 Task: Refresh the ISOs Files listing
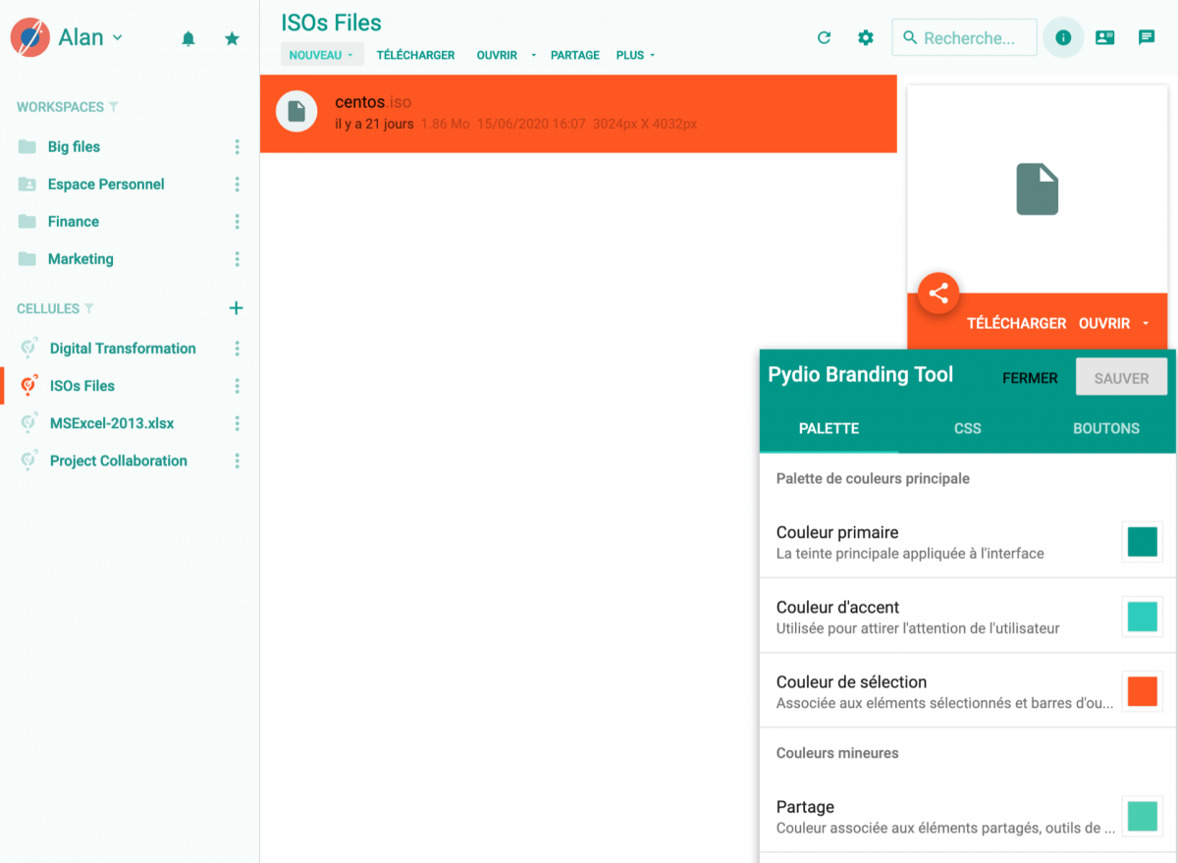pos(825,37)
